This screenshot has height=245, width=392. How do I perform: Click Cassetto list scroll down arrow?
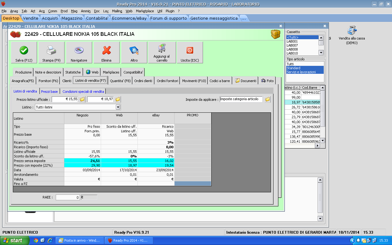point(321,53)
